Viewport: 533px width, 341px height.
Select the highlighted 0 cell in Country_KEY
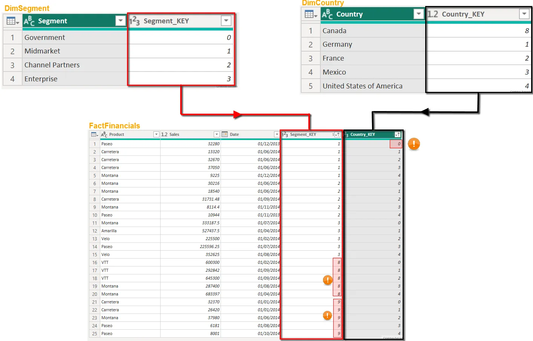396,144
